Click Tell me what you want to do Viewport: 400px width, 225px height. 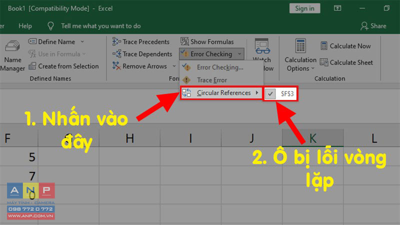[101, 26]
